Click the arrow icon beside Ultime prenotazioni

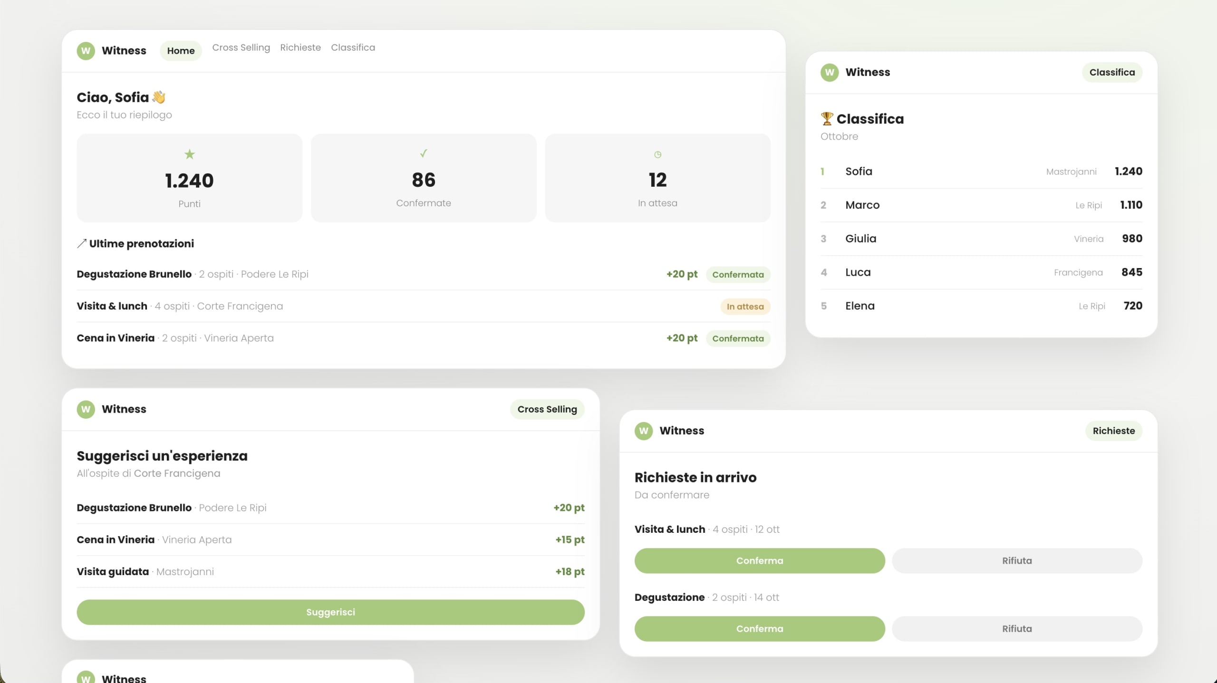pyautogui.click(x=82, y=243)
